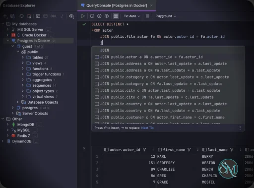254x188 pixels.
Task: Click the Jump to Source arrows icon
Action: [62, 16]
